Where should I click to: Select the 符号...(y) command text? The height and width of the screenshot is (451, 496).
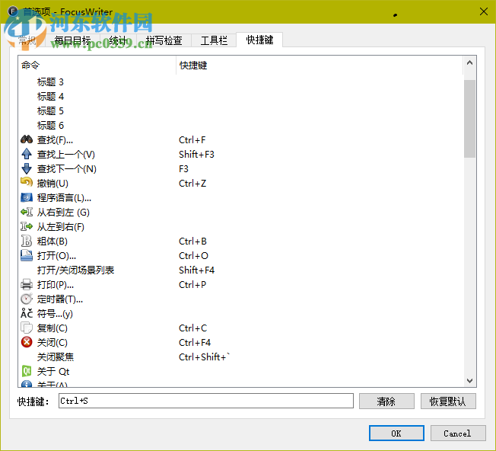click(x=55, y=314)
